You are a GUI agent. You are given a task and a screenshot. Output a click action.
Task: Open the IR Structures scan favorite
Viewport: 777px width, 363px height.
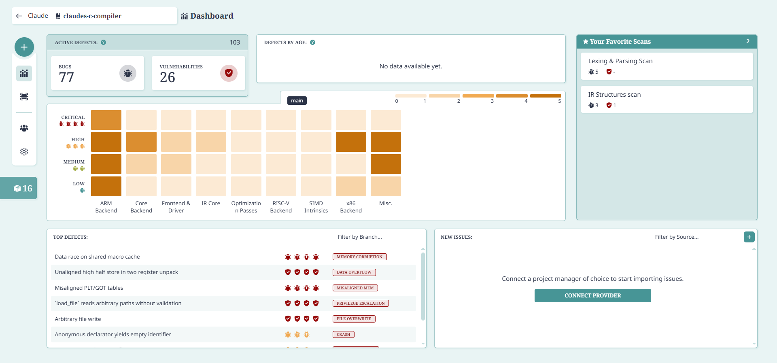pyautogui.click(x=667, y=100)
